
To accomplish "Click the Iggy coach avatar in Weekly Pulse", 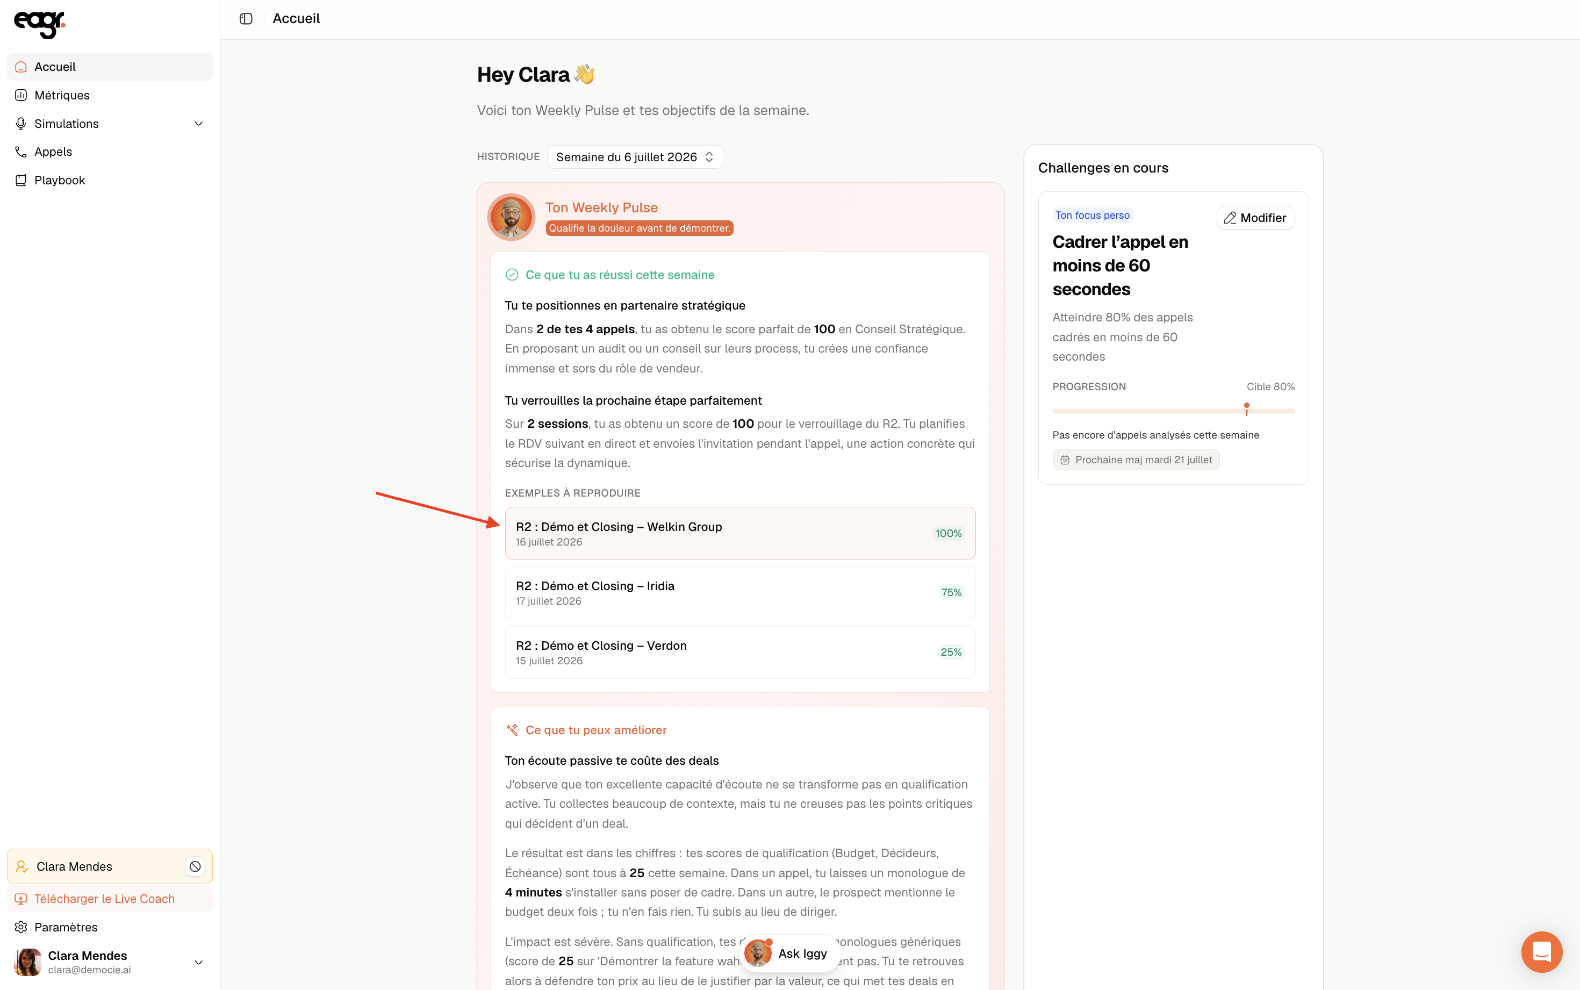I will (x=511, y=217).
